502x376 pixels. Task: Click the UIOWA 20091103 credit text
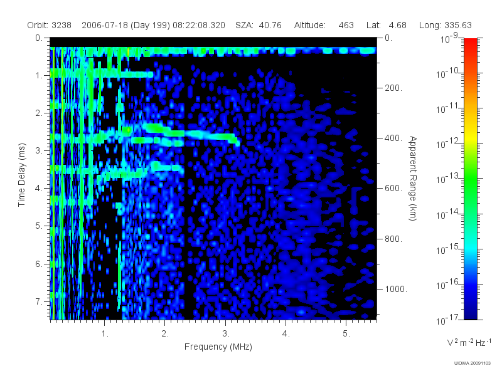[x=473, y=363]
